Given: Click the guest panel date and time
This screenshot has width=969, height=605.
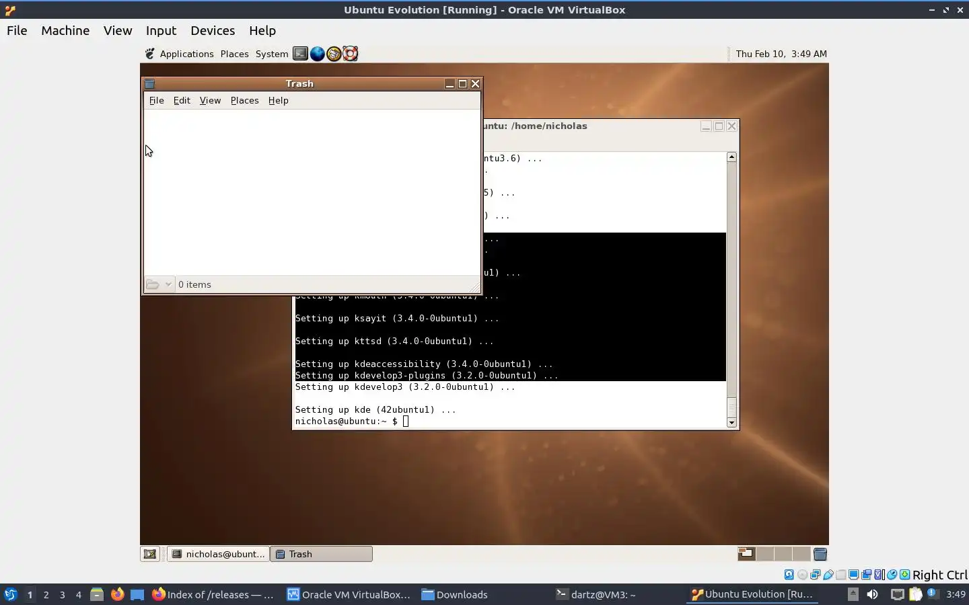Looking at the screenshot, I should click(781, 54).
